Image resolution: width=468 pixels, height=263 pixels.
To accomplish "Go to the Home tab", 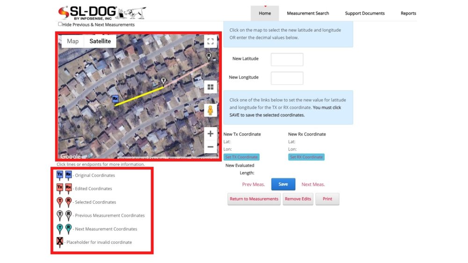I will pyautogui.click(x=265, y=13).
